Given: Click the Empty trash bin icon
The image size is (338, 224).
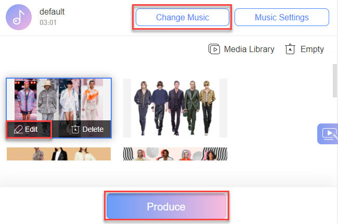Looking at the screenshot, I should (290, 49).
